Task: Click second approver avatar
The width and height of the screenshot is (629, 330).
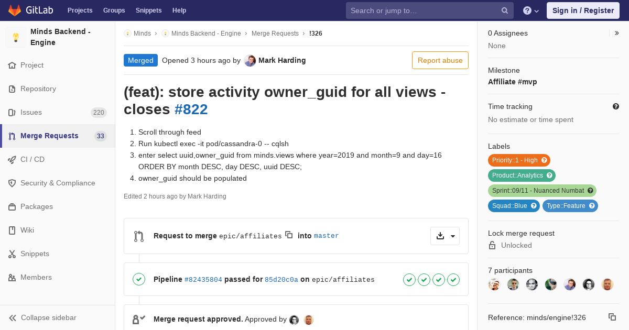Action: click(309, 320)
